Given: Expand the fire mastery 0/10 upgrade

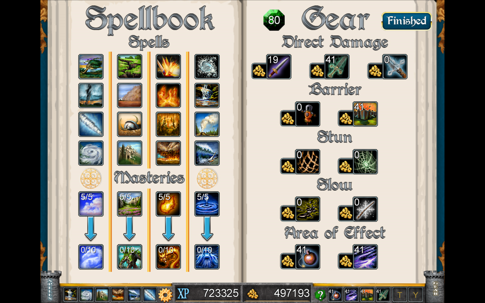Looking at the screenshot, I should 168,257.
